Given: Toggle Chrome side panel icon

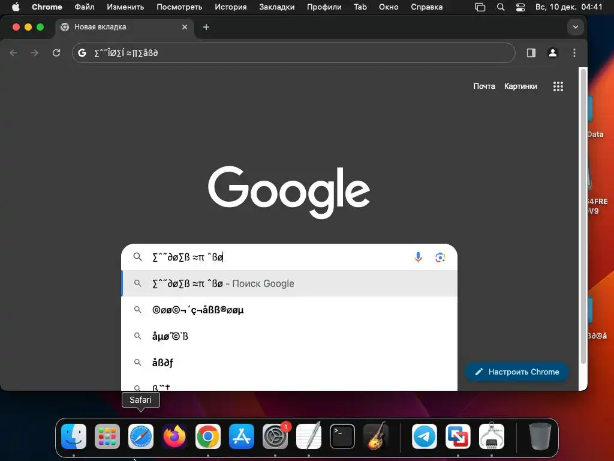Looking at the screenshot, I should pyautogui.click(x=531, y=53).
